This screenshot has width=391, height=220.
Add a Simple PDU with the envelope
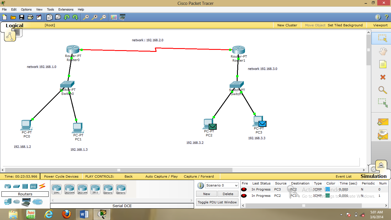(383, 122)
